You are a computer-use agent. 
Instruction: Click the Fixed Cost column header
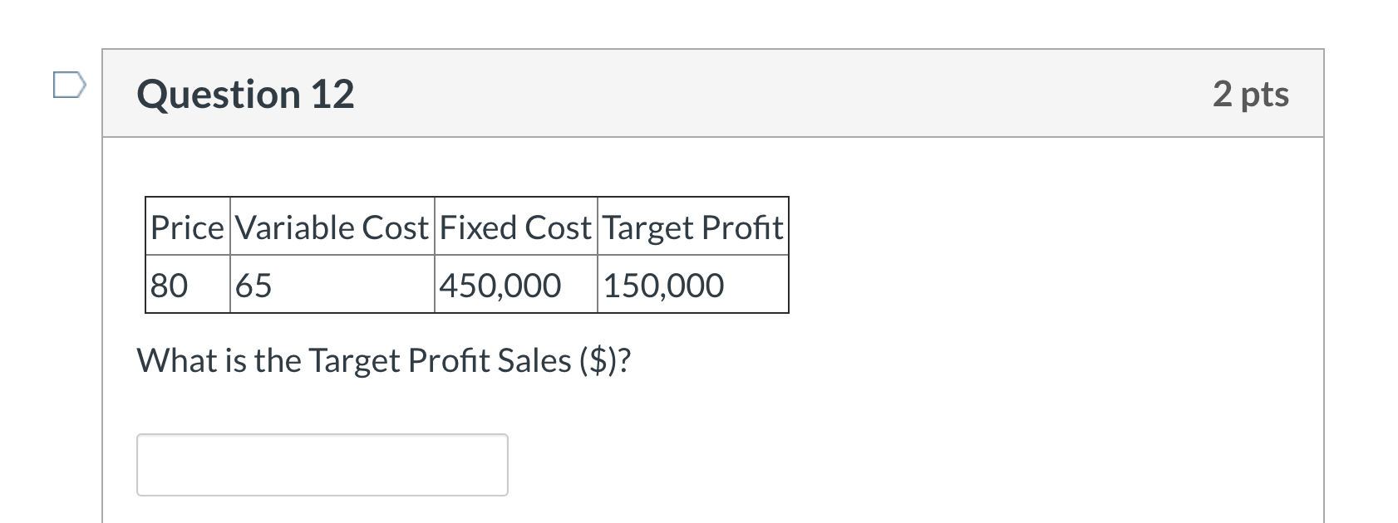pos(515,227)
